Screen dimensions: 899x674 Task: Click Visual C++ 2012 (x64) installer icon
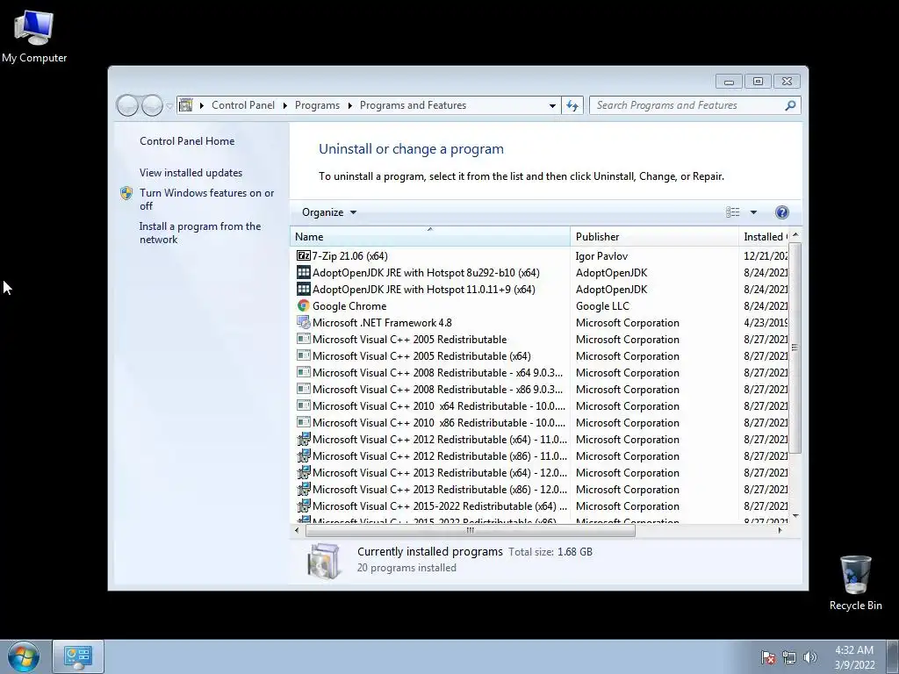pyautogui.click(x=303, y=439)
